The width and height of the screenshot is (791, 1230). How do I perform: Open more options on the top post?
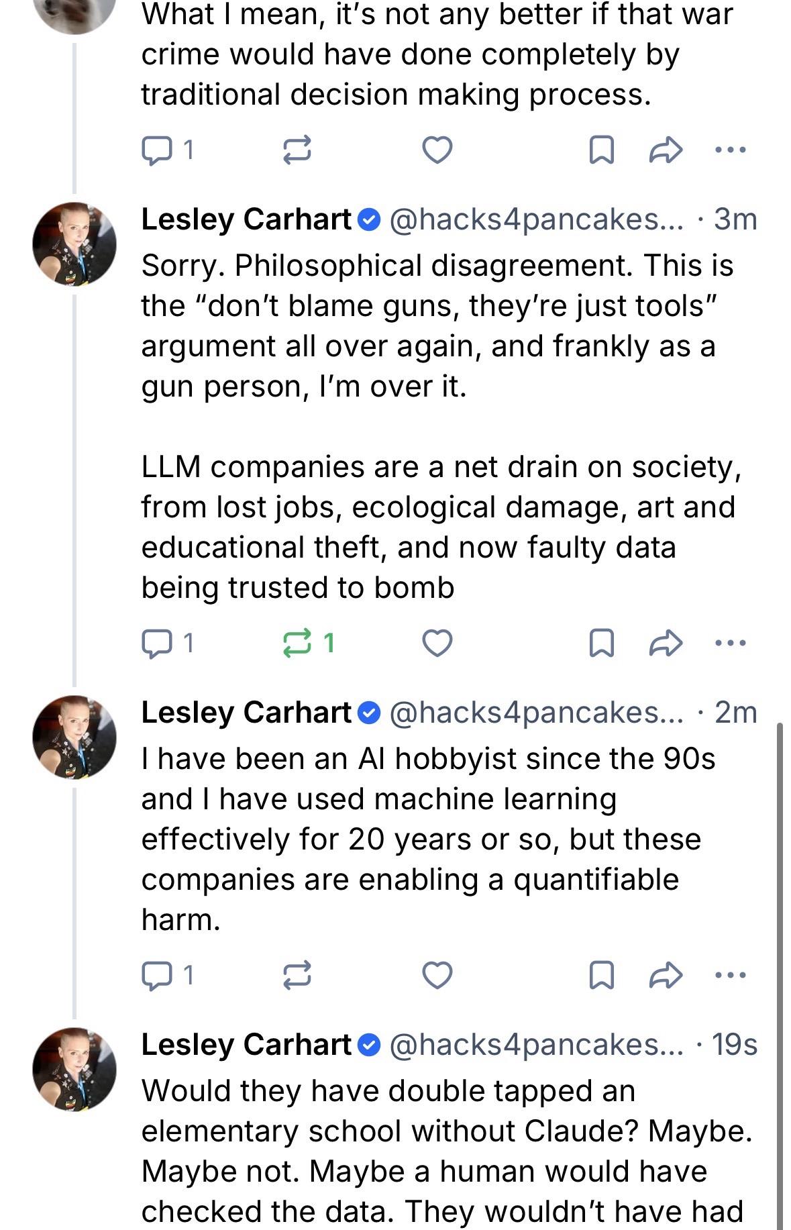click(x=730, y=150)
